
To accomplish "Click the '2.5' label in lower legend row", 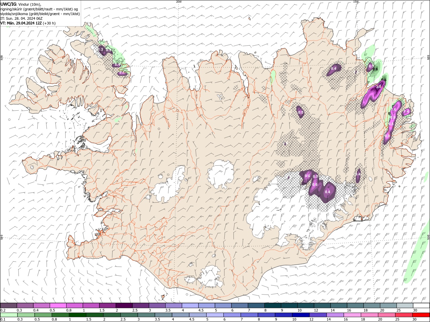I will click(x=123, y=320).
